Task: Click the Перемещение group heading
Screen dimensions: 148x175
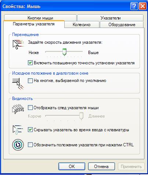Action: click(x=25, y=35)
